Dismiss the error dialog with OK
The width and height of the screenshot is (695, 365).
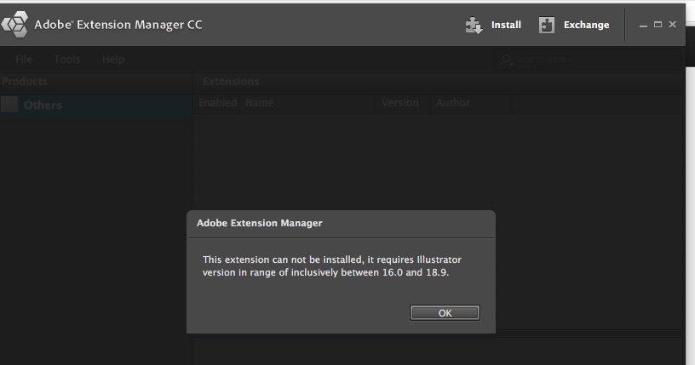pyautogui.click(x=445, y=313)
